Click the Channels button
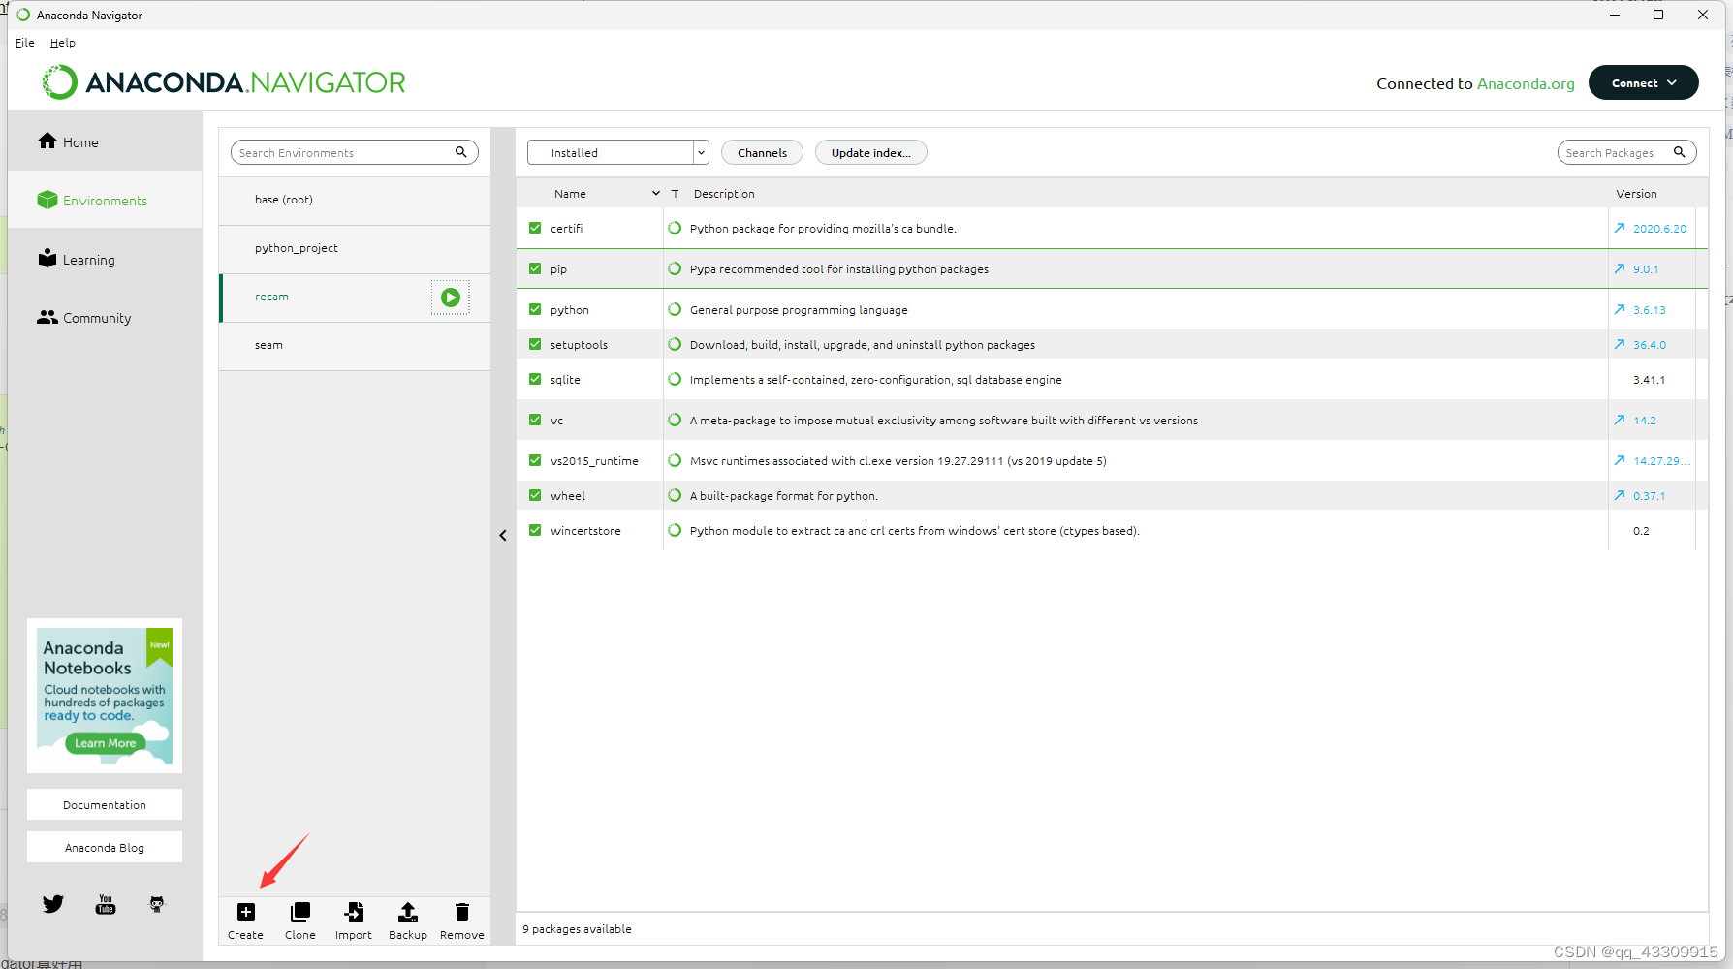Image resolution: width=1733 pixels, height=969 pixels. click(x=762, y=152)
